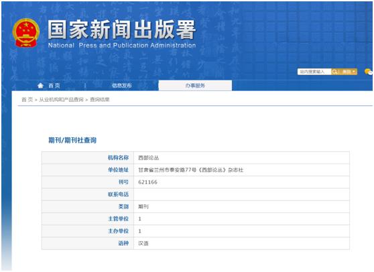Screen dimensions: 374x272
Task: Click the search magnifier icon
Action: point(335,72)
